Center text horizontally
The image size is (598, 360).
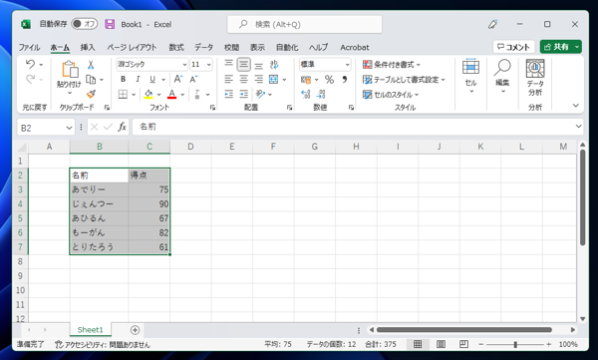pyautogui.click(x=244, y=79)
